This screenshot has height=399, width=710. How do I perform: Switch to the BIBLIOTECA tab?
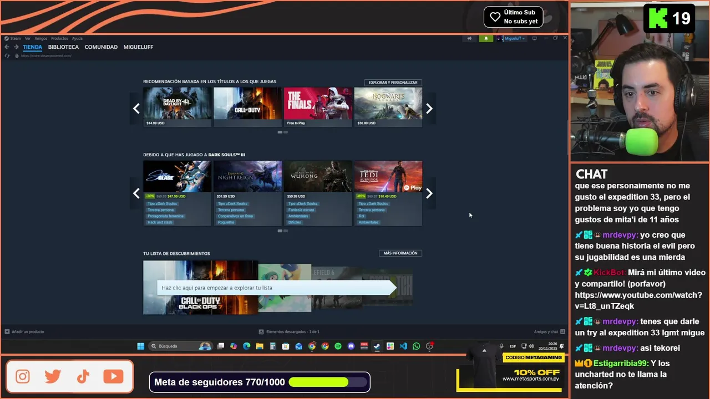(x=63, y=47)
